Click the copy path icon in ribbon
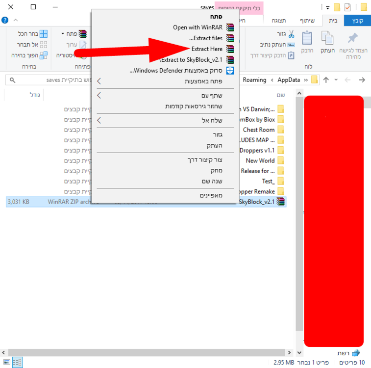371x368 pixels. 291,45
